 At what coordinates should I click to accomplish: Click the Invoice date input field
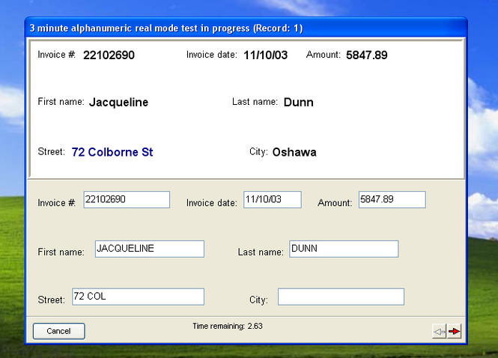coord(273,199)
